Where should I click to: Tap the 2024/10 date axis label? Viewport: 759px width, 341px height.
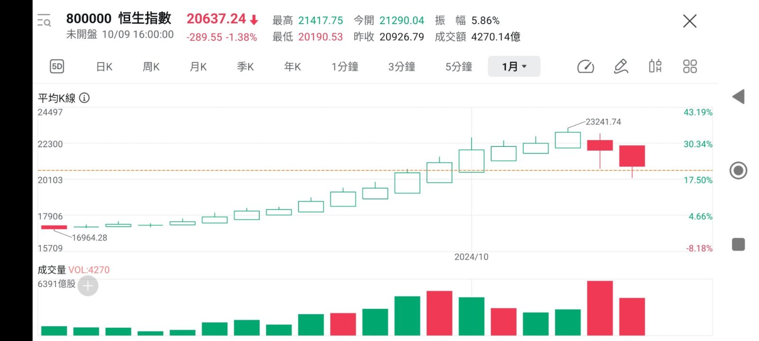coord(471,257)
